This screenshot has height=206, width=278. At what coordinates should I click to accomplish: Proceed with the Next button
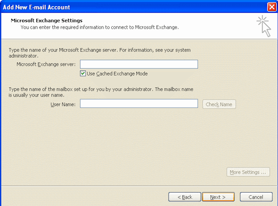(218, 197)
